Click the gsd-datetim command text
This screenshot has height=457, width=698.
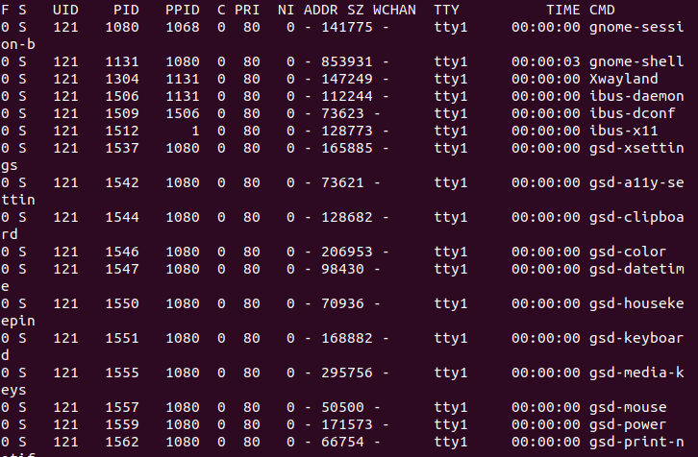click(x=636, y=269)
